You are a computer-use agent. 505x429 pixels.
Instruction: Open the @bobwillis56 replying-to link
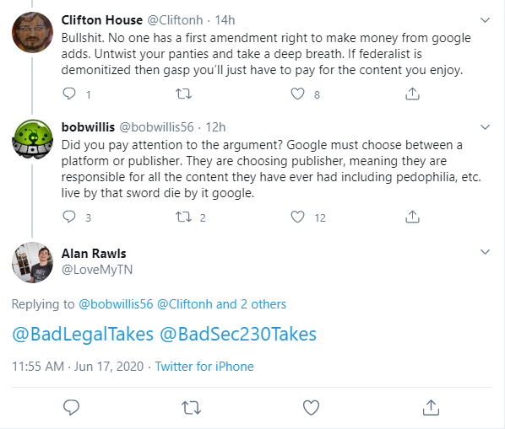(x=116, y=304)
